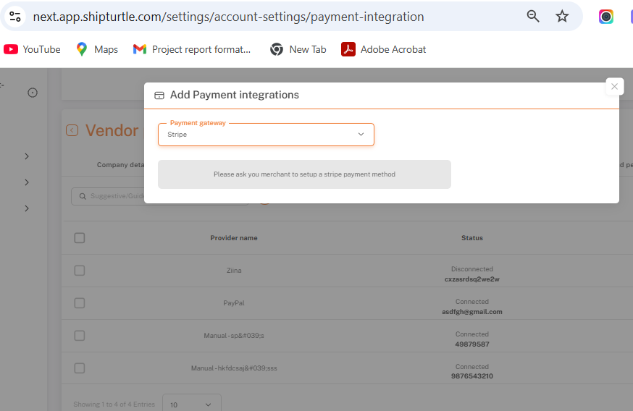Tick the checkbox for the PayPal row

(x=80, y=303)
